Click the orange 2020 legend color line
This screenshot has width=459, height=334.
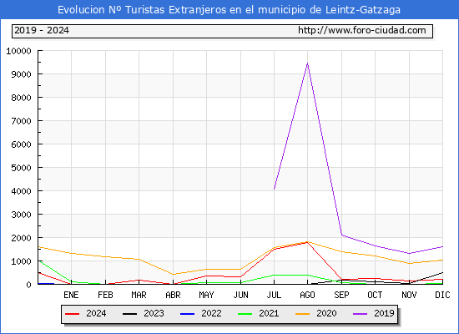tap(303, 314)
